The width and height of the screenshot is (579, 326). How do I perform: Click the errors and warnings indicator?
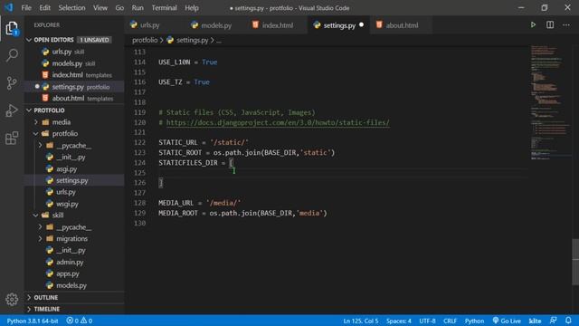80,321
